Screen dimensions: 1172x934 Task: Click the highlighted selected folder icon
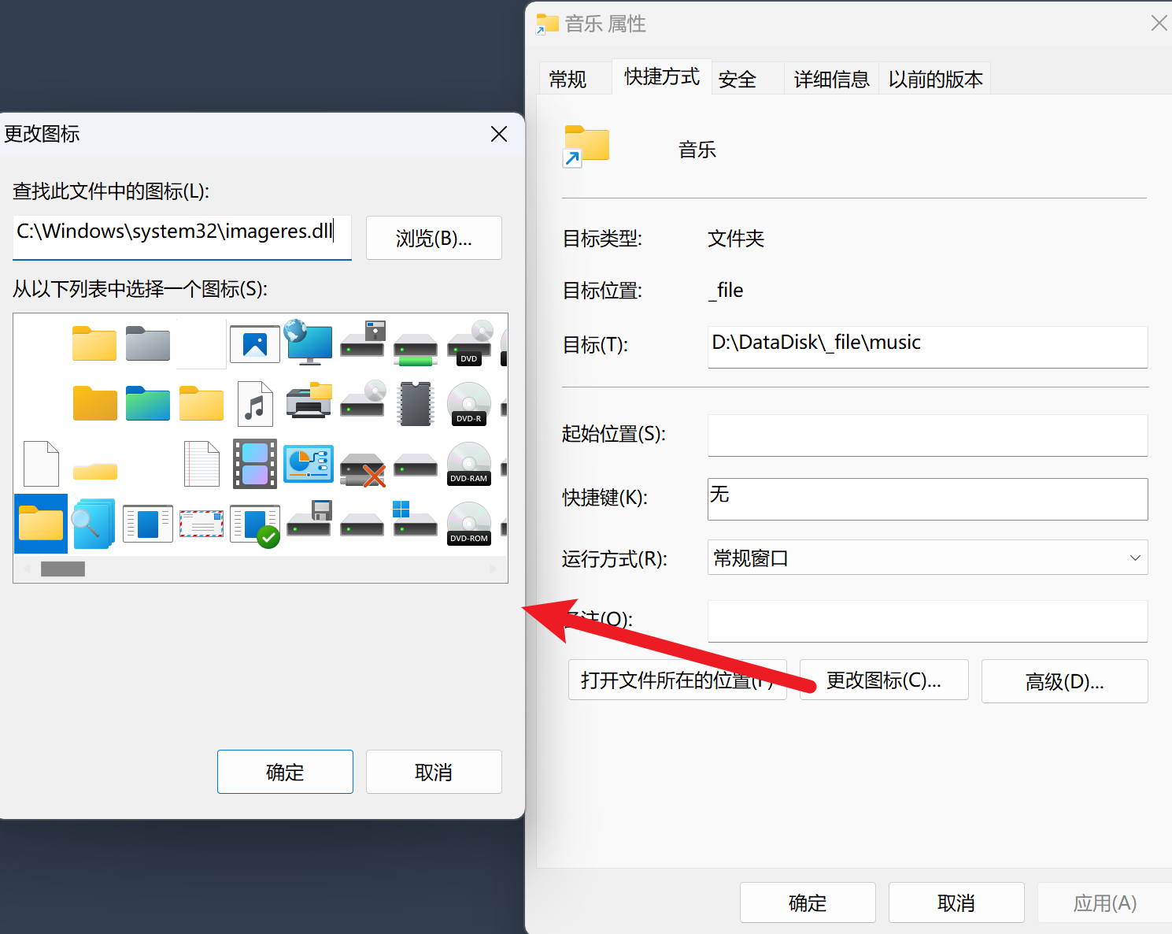point(41,524)
